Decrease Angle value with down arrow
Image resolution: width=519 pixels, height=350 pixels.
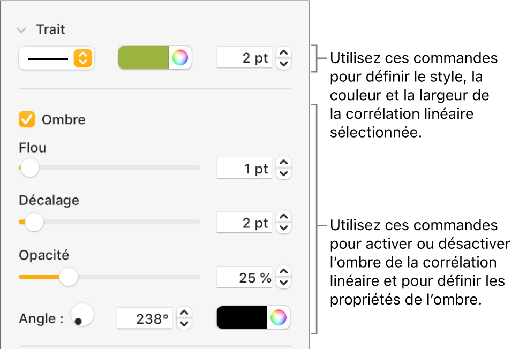coord(184,324)
